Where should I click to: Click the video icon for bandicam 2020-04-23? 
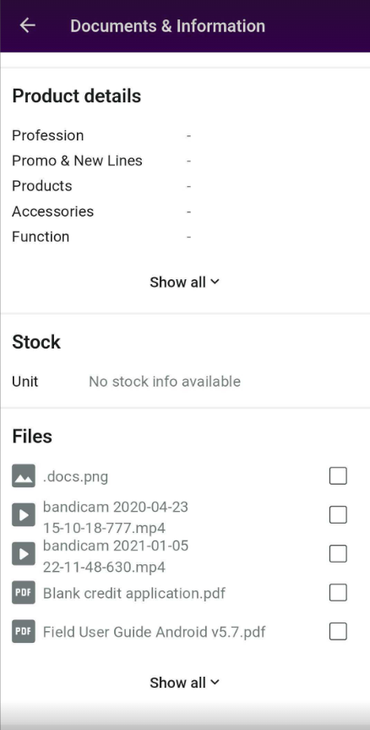click(24, 515)
